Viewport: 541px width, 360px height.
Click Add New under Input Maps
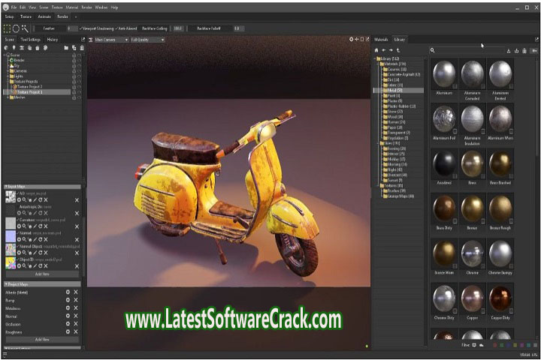42,274
